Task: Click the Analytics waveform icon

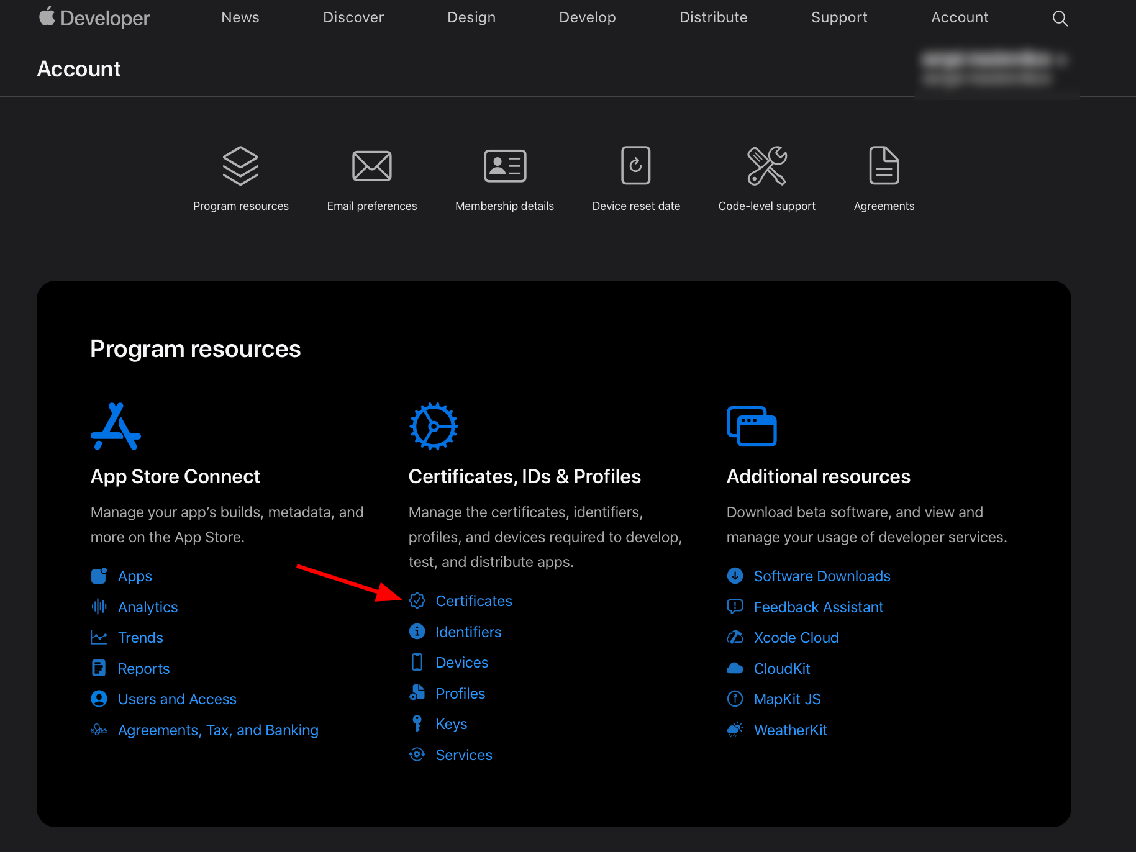Action: pos(99,607)
